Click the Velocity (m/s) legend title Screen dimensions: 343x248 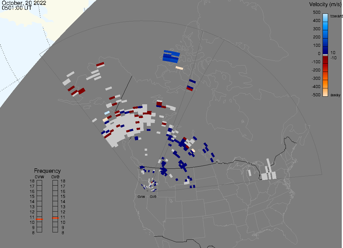coord(325,4)
